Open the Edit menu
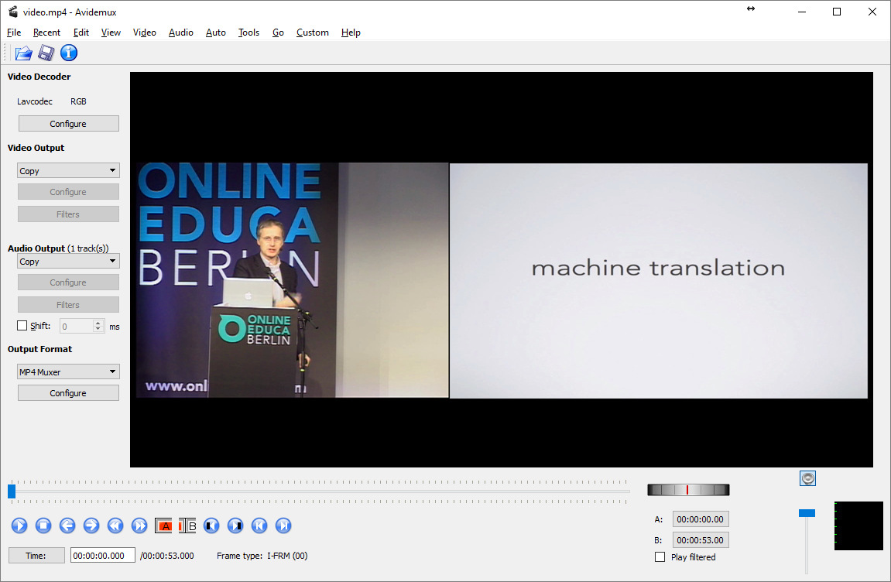Viewport: 891px width, 582px height. tap(81, 33)
